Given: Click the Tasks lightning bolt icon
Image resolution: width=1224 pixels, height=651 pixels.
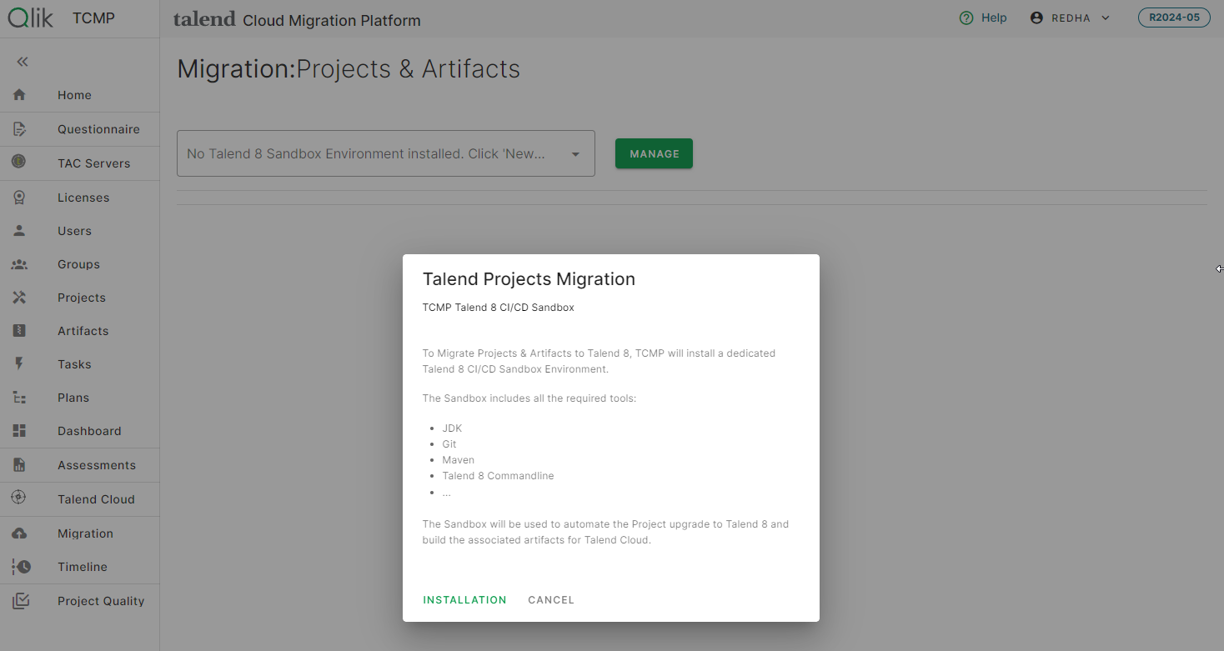Looking at the screenshot, I should coord(19,364).
